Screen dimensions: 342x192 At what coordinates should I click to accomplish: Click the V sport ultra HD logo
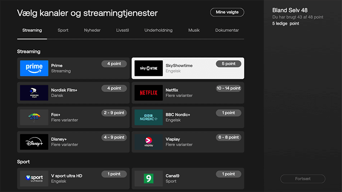click(34, 178)
